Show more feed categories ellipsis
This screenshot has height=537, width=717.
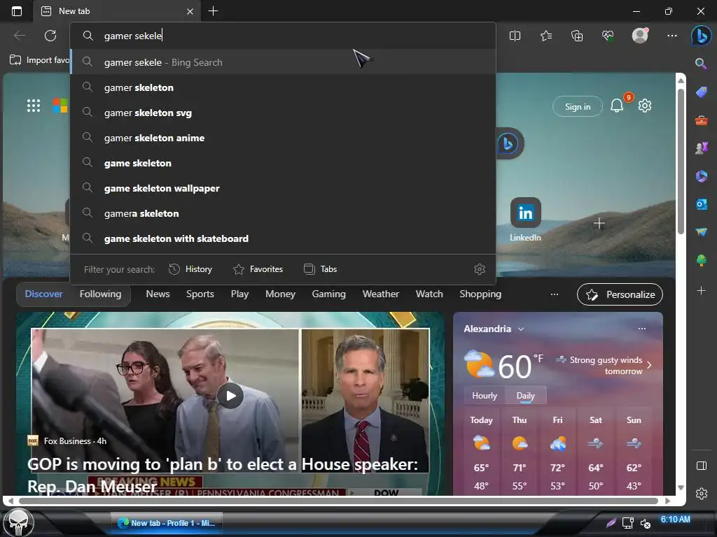point(555,294)
